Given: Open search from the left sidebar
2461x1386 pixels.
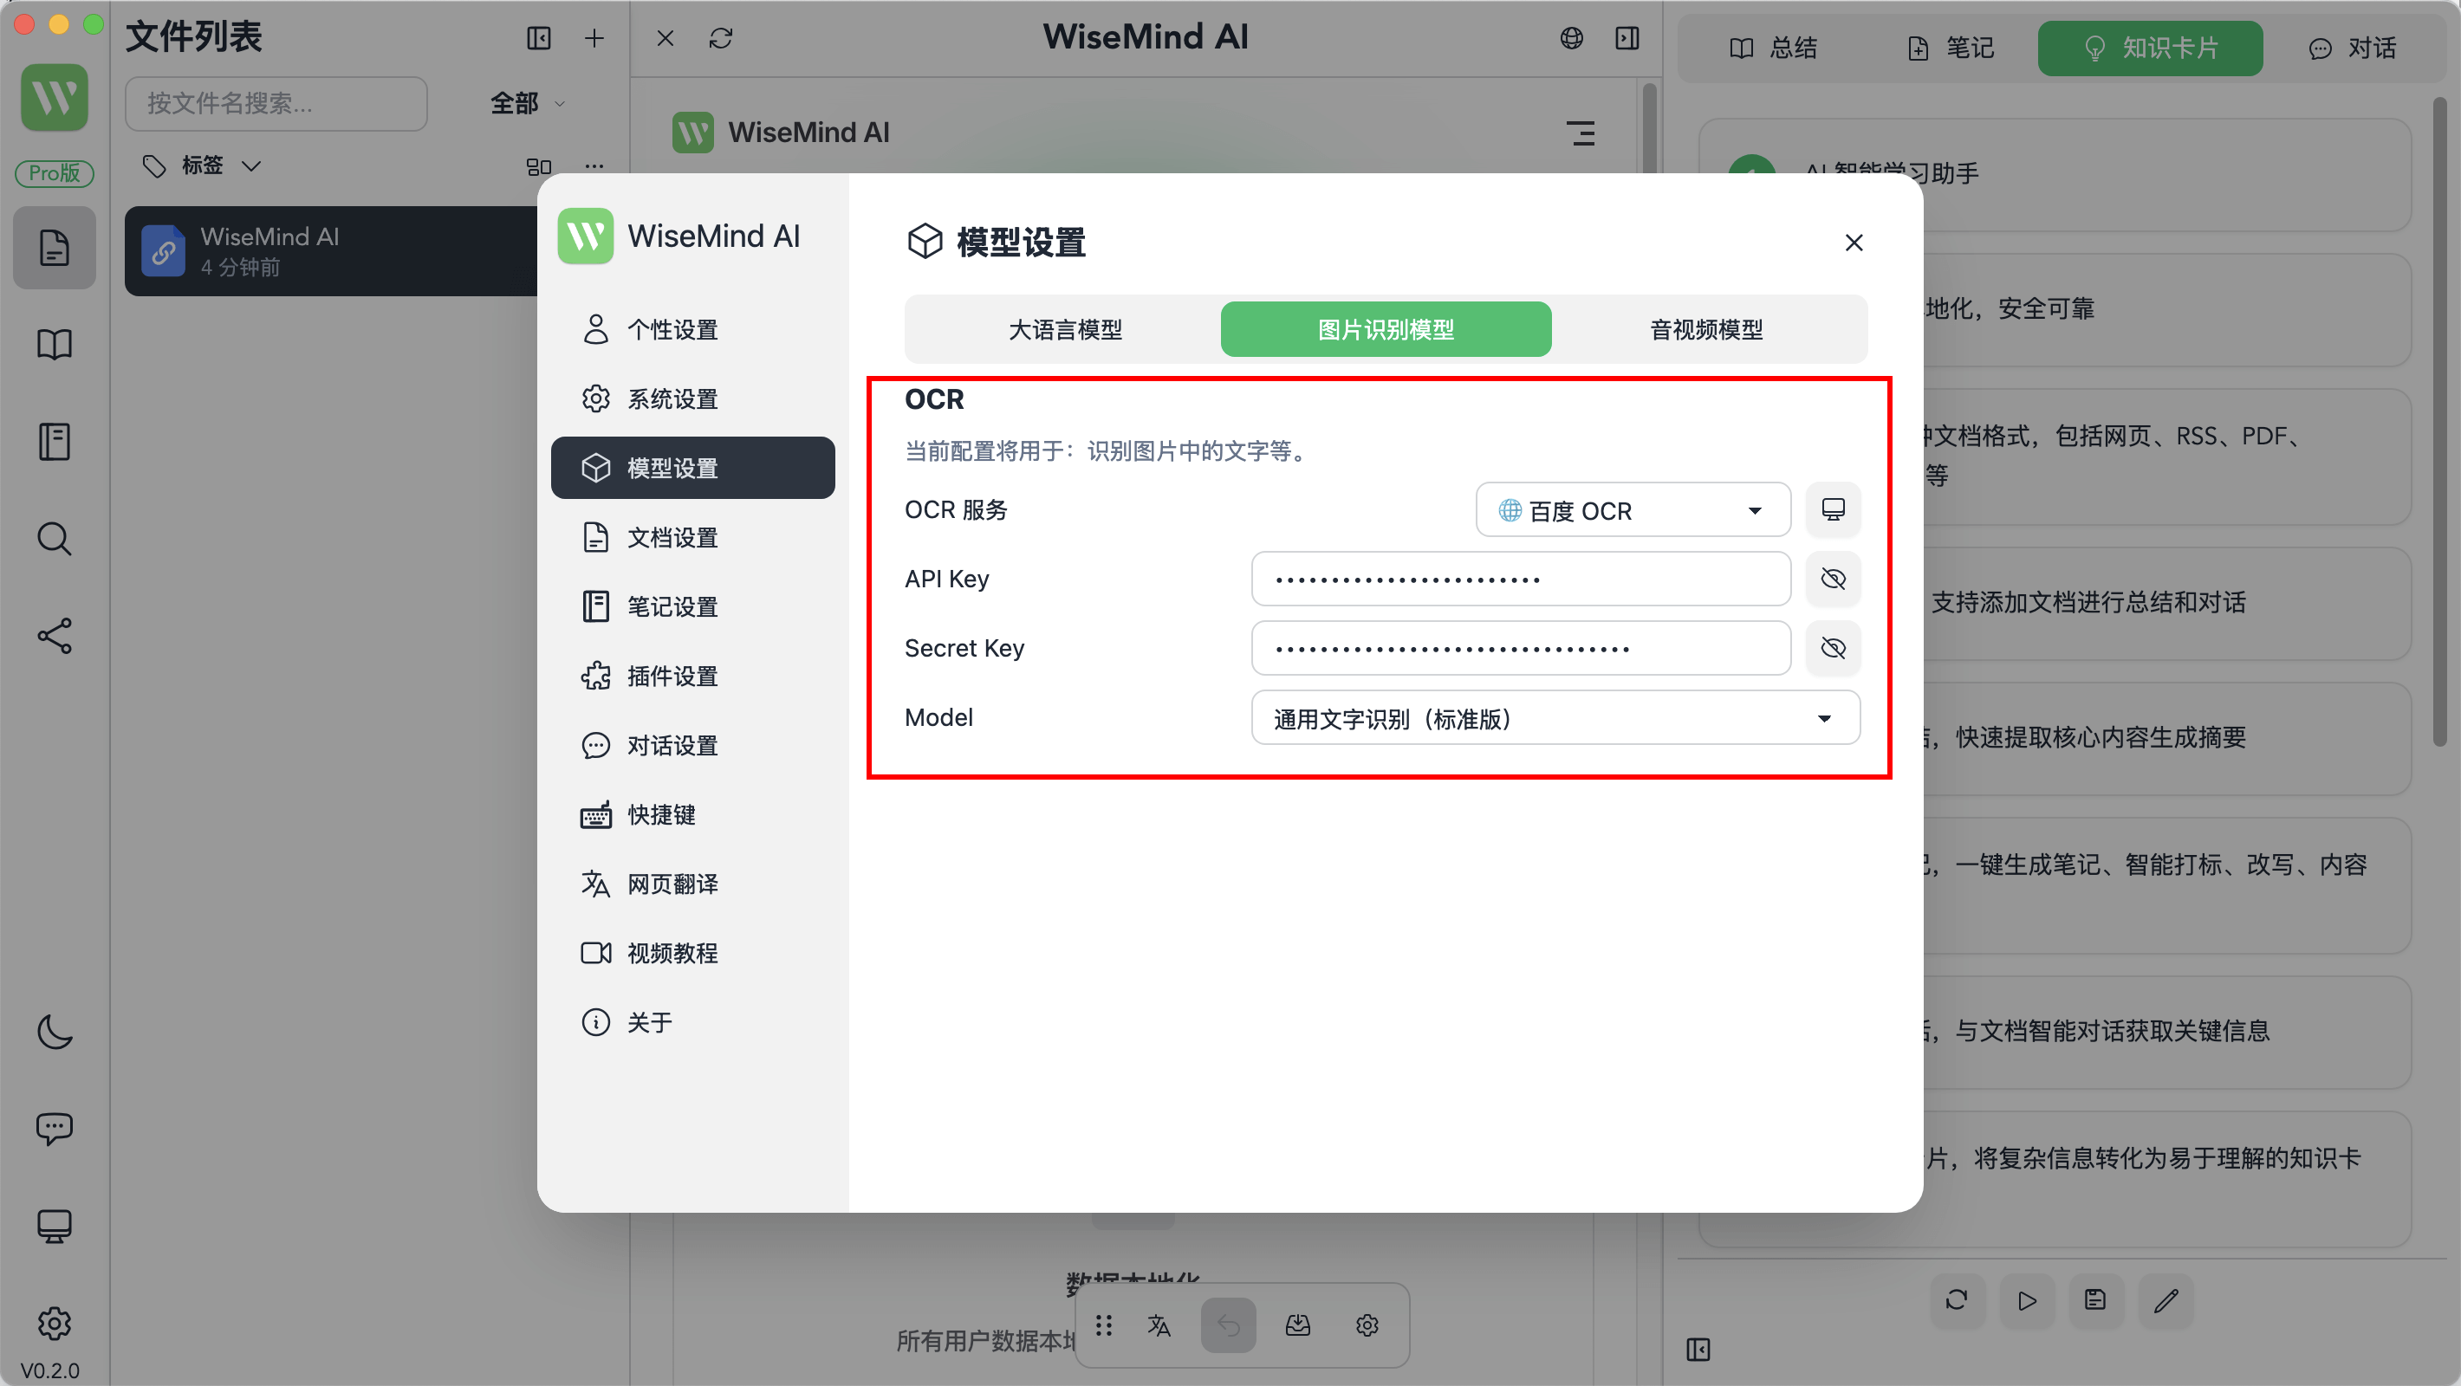Looking at the screenshot, I should [55, 540].
